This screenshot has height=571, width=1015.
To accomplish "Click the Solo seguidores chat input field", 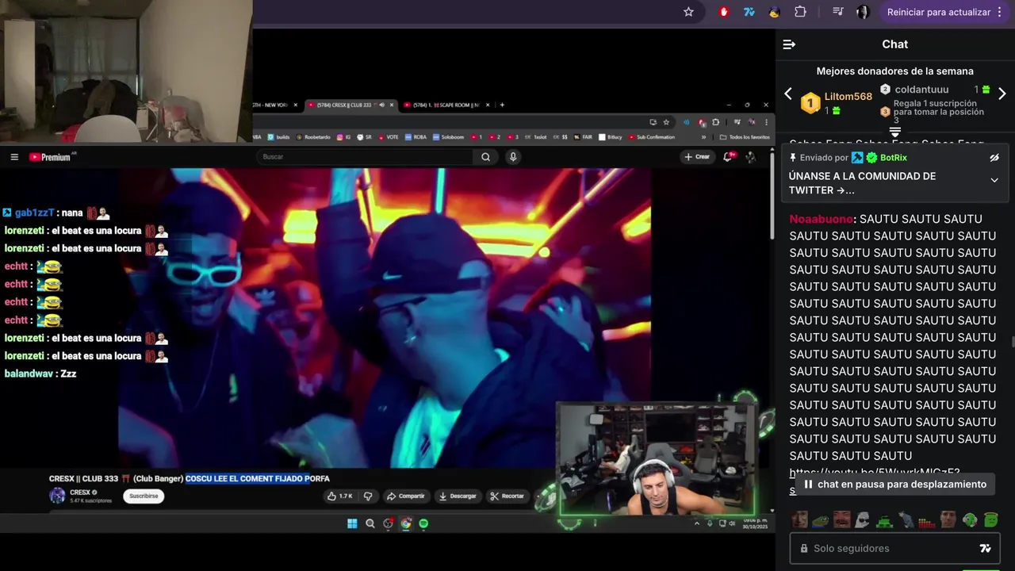I will (894, 548).
